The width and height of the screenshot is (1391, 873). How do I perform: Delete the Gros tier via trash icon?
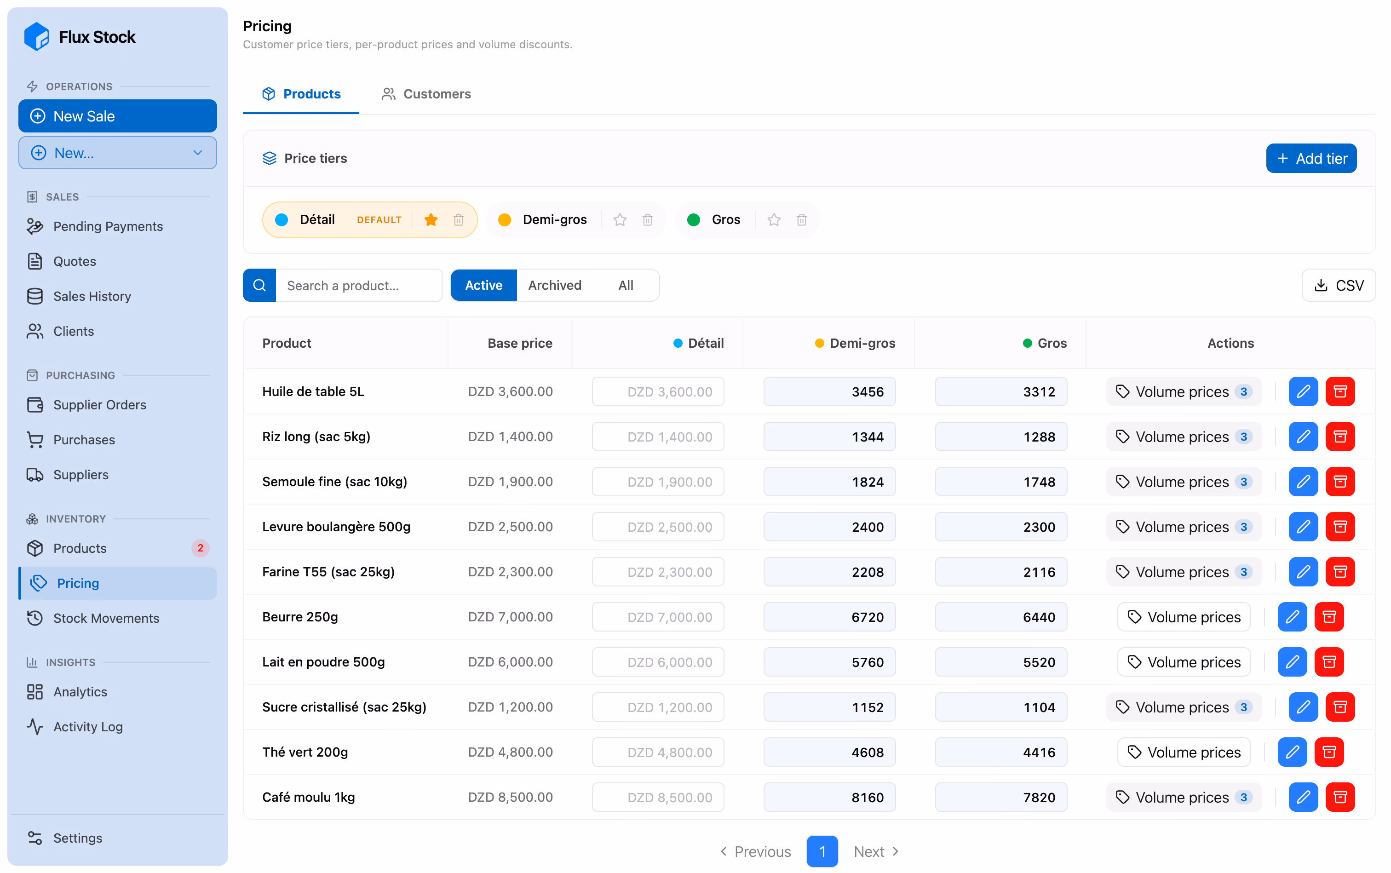[x=801, y=220]
